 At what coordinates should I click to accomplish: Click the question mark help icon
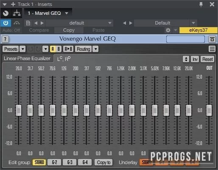(5, 39)
